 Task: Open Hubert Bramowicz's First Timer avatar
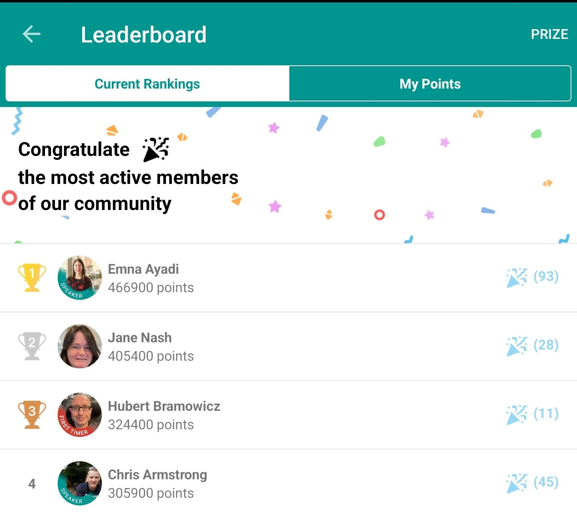click(80, 415)
